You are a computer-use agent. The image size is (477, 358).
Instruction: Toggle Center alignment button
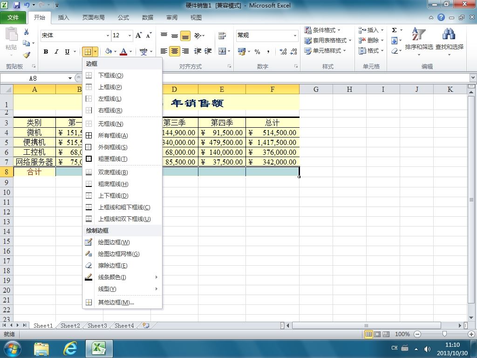[x=175, y=51]
